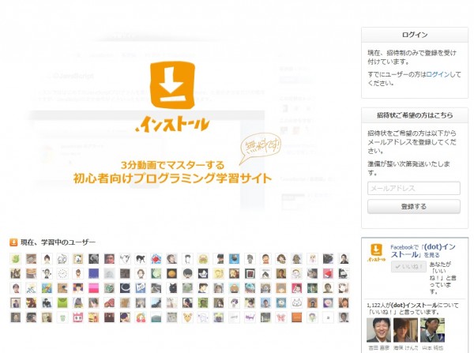Select the black dog silhouette avatar
This screenshot has height=353, width=474.
tap(141, 259)
